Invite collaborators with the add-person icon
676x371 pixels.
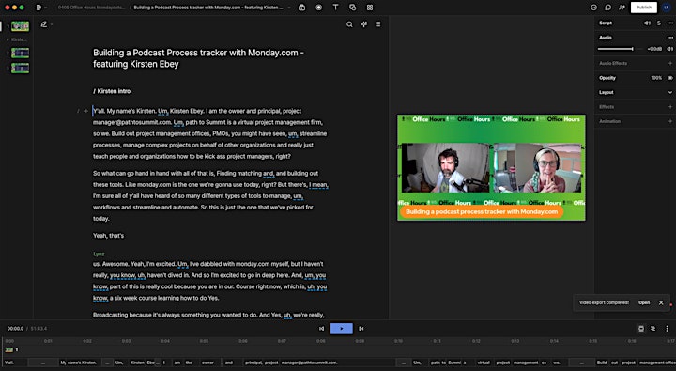pyautogui.click(x=622, y=8)
